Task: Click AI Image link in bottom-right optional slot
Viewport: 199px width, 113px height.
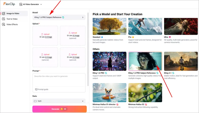Action: (x=76, y=57)
